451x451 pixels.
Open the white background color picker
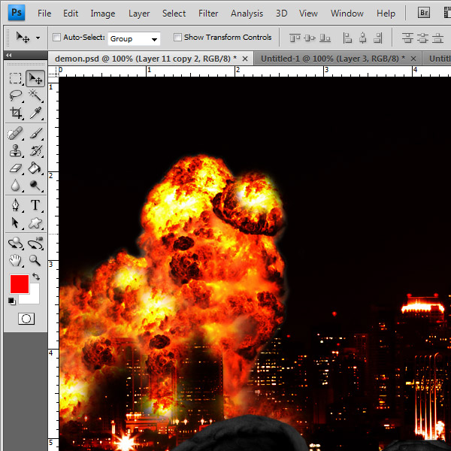click(x=34, y=296)
